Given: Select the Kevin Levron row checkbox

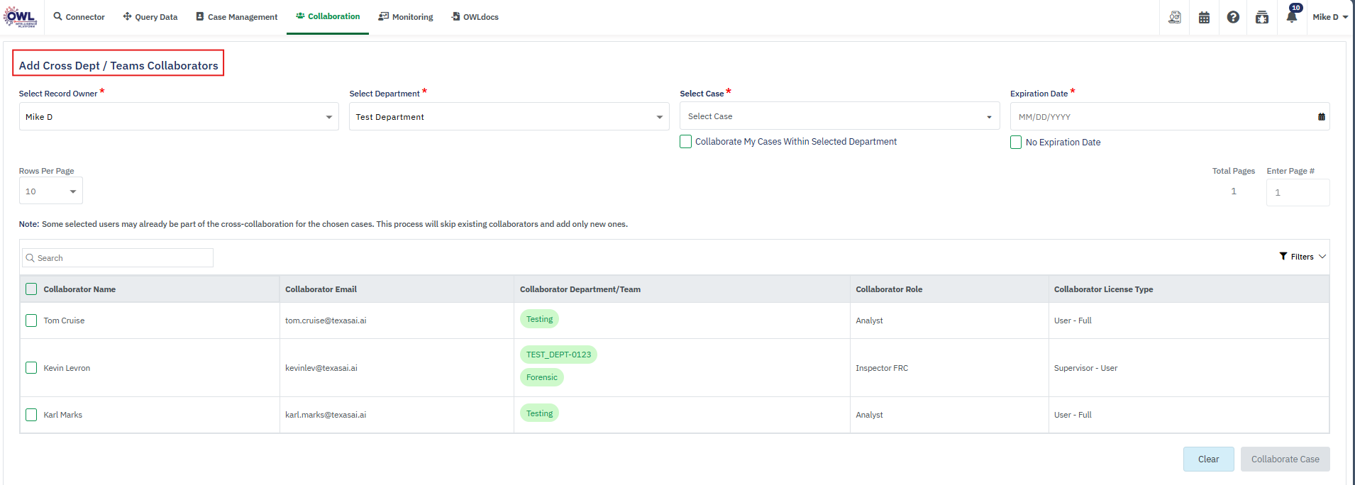Looking at the screenshot, I should [x=31, y=368].
